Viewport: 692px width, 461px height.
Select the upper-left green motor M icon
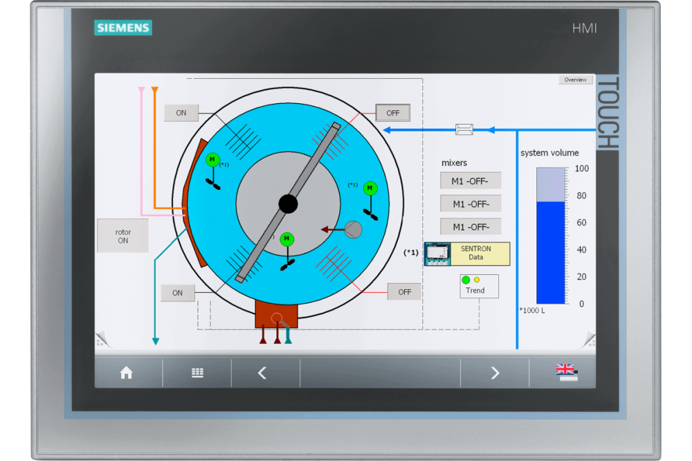point(212,160)
